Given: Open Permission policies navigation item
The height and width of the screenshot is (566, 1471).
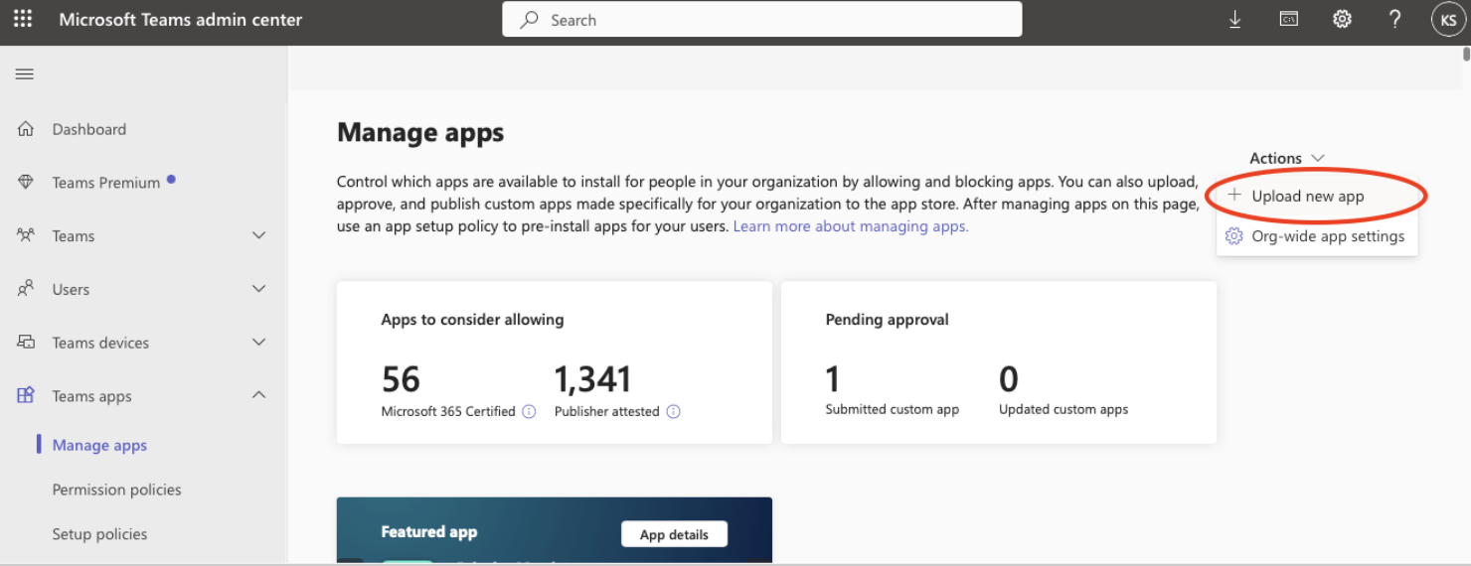Looking at the screenshot, I should [x=117, y=490].
